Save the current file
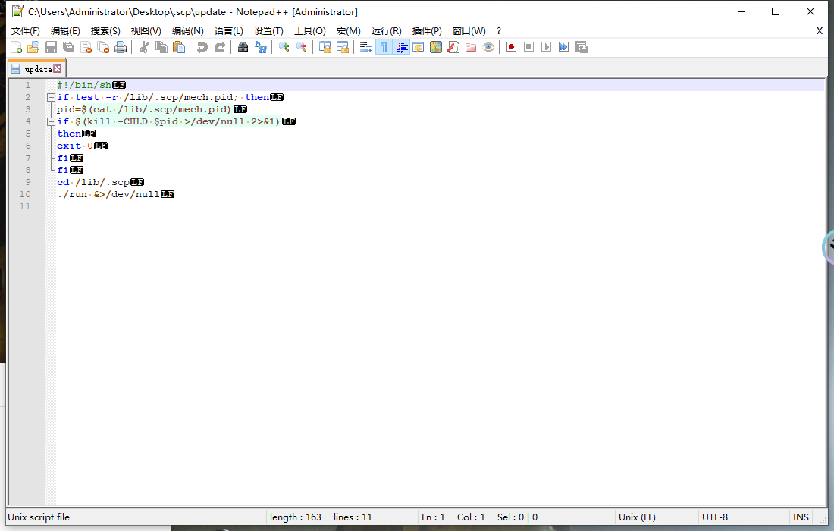Image resolution: width=834 pixels, height=531 pixels. coord(51,47)
